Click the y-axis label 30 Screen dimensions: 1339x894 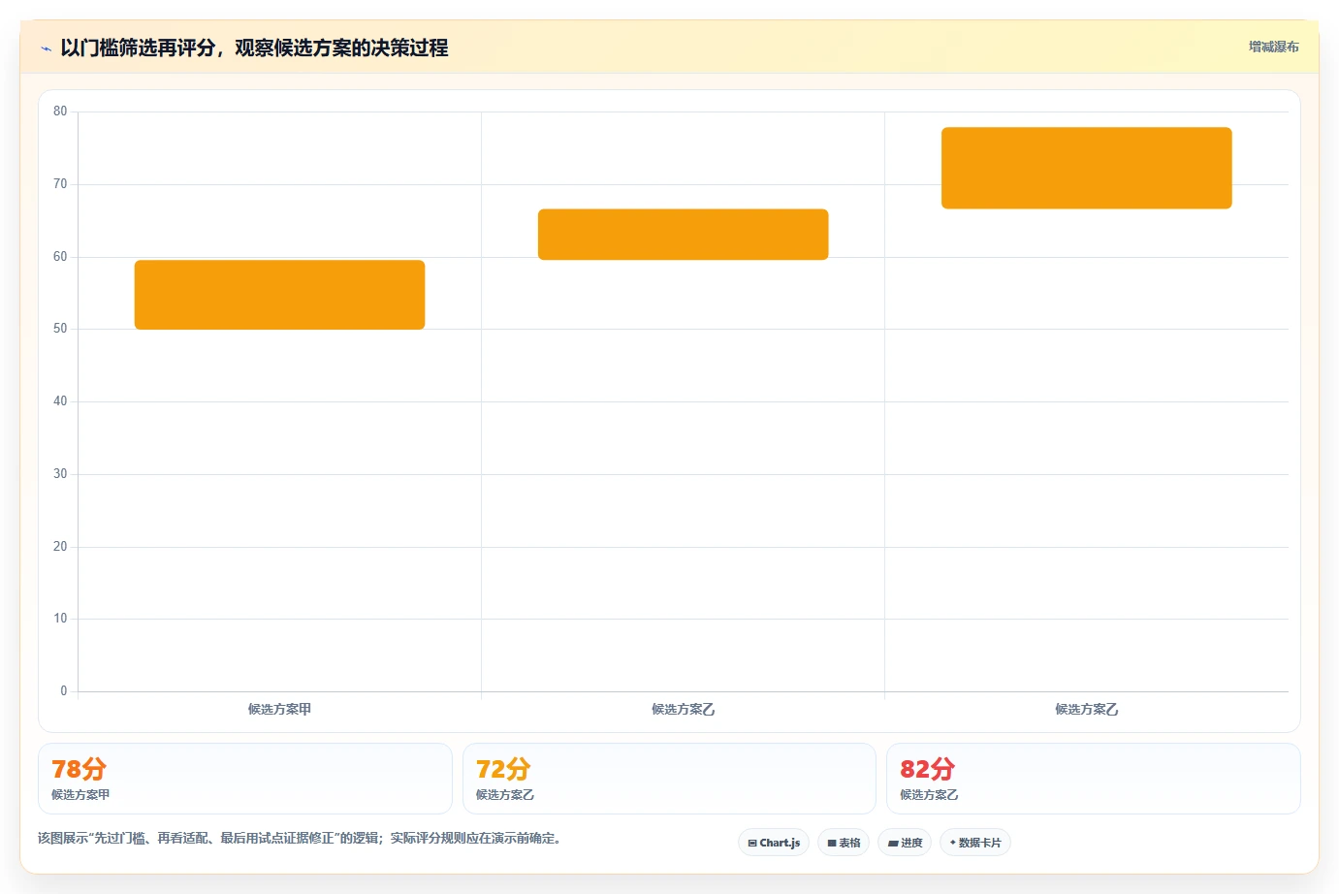60,474
